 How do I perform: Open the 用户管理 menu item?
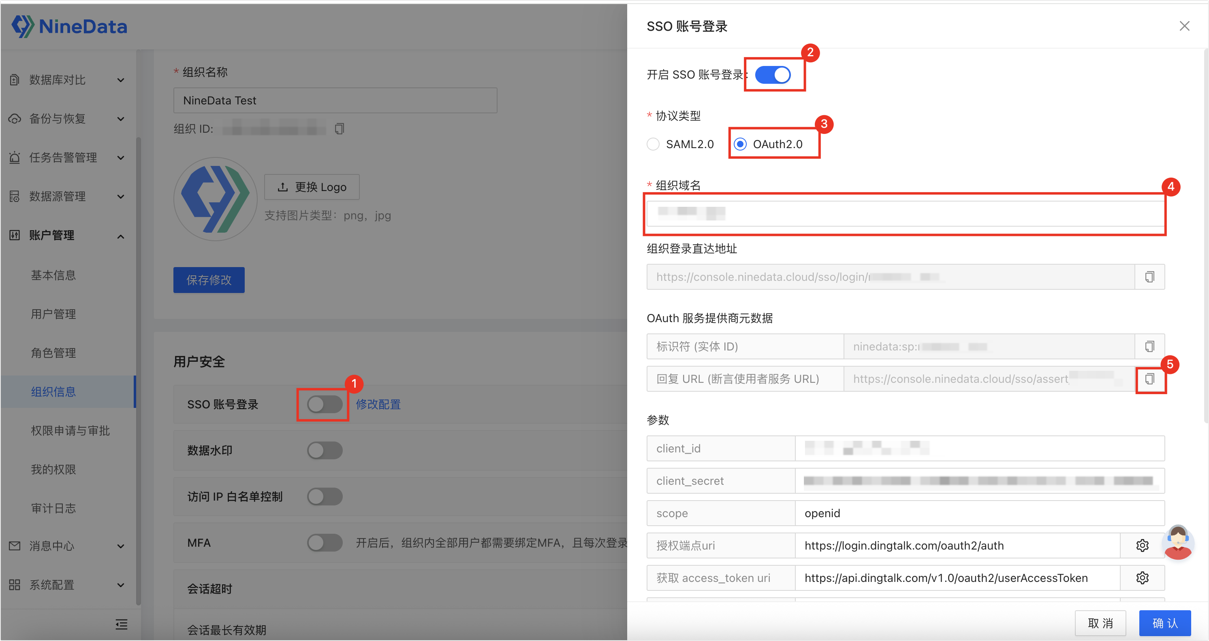pos(53,314)
